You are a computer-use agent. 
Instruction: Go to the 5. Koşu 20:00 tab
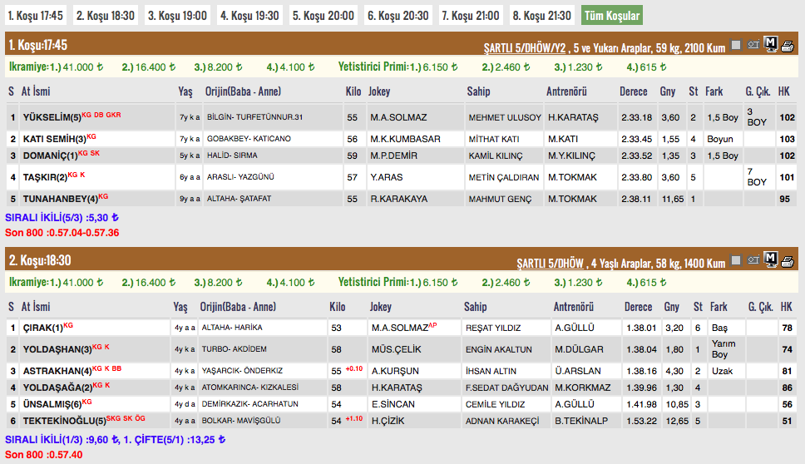pos(323,16)
